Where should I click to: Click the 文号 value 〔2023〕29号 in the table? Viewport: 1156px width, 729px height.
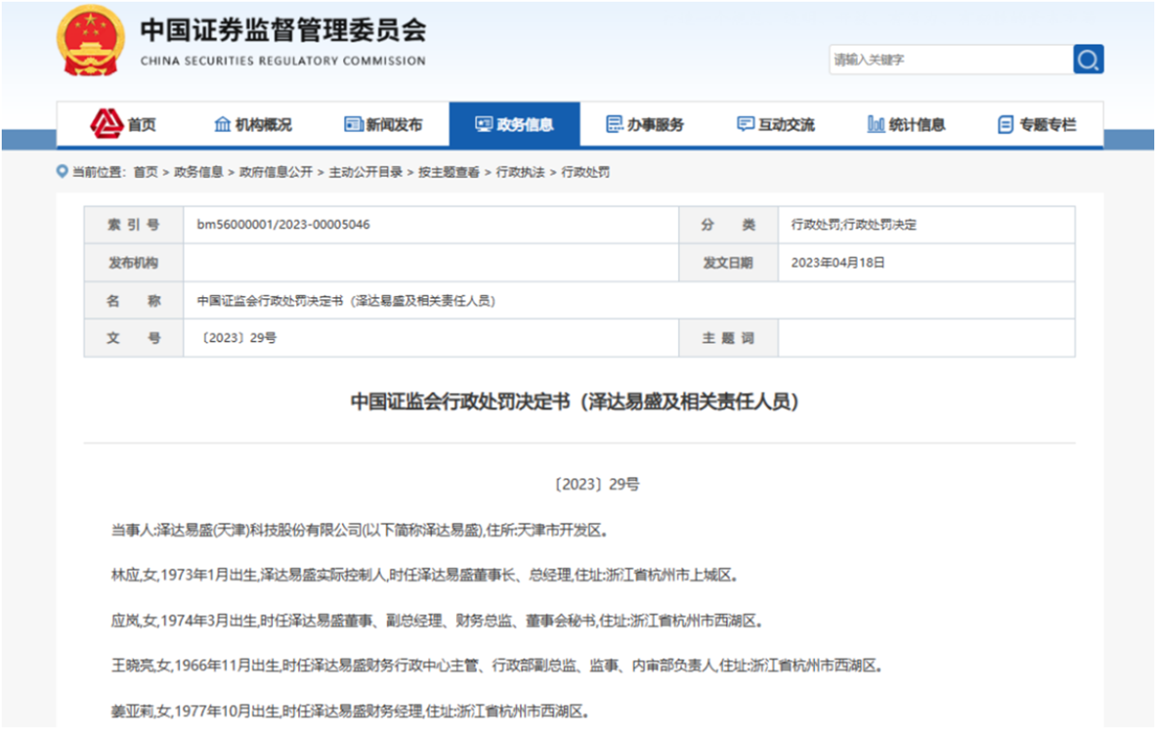coord(238,338)
